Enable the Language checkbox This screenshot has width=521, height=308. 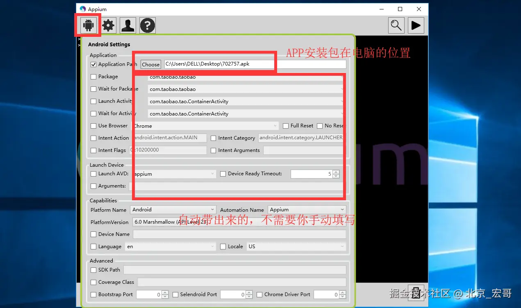(x=93, y=247)
